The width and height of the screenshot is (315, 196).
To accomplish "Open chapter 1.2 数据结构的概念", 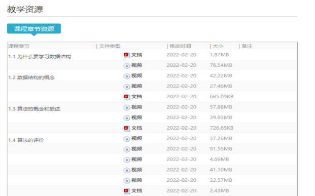I will (31, 77).
